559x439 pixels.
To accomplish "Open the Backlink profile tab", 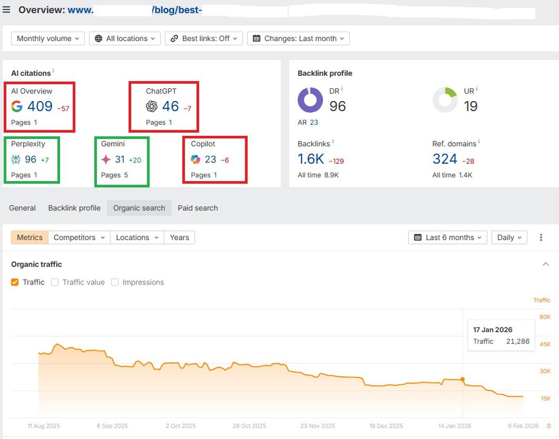I will [x=74, y=208].
